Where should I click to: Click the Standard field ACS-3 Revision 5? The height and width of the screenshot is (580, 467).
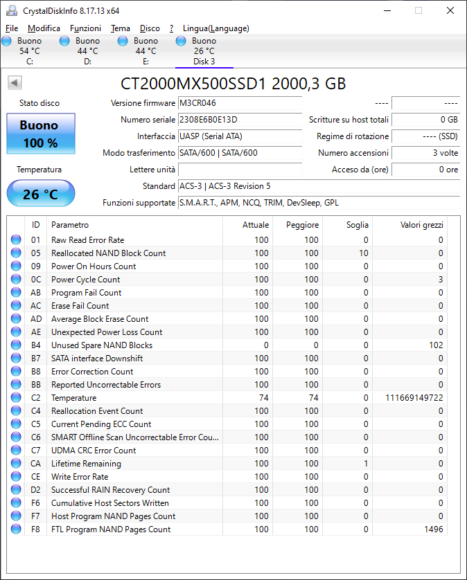[x=319, y=186]
